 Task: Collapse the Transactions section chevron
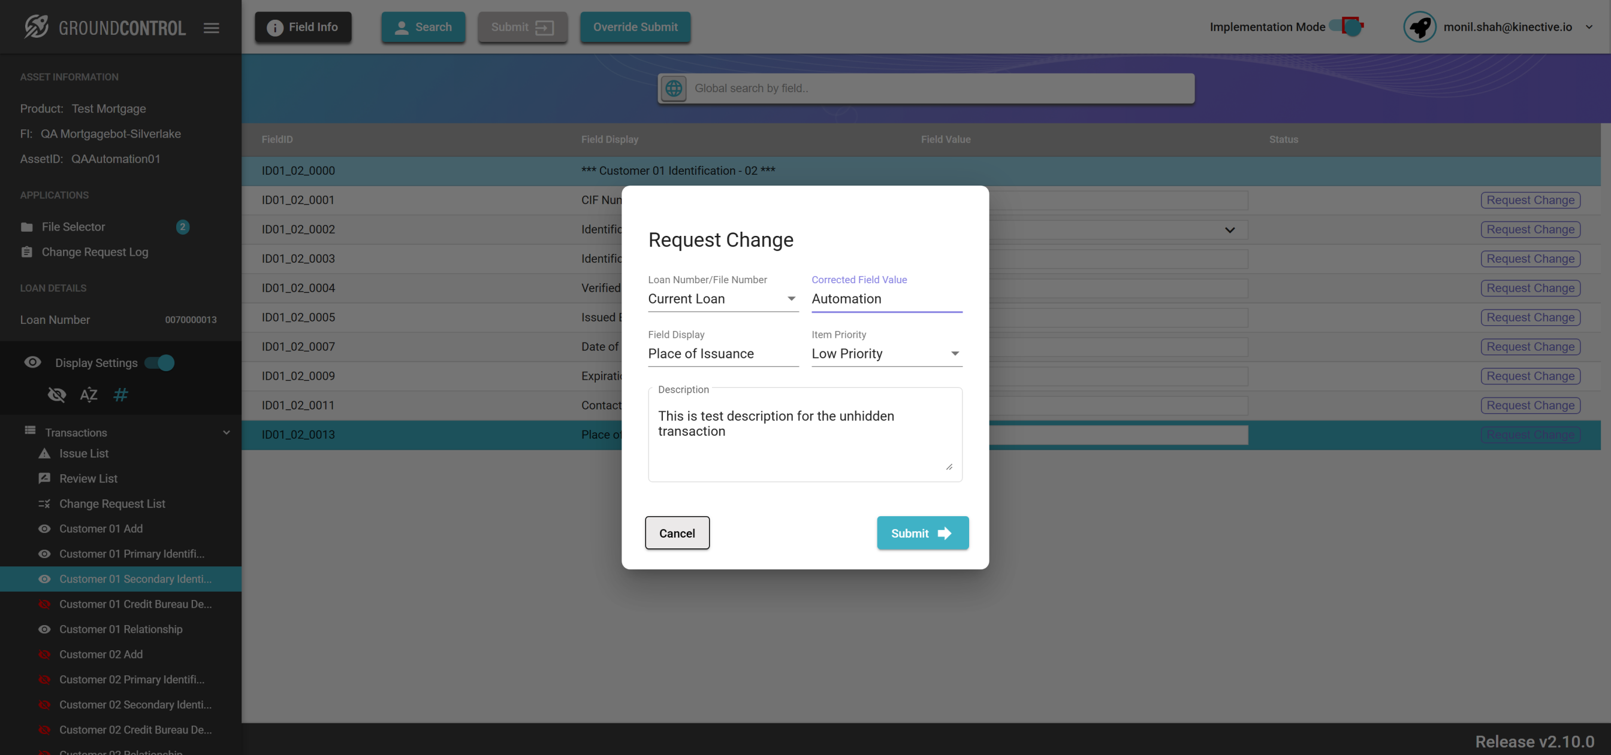(x=227, y=432)
